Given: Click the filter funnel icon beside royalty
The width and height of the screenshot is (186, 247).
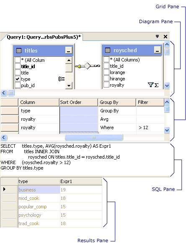Looking at the screenshot, I should coord(150,85).
